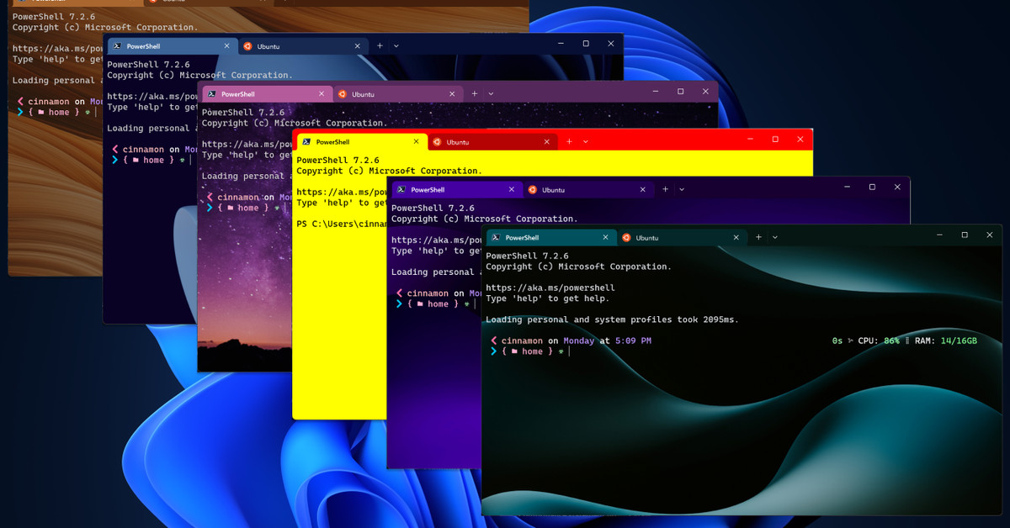Click the 'home' folder prompt in the teal window
The width and height of the screenshot is (1010, 528).
[532, 351]
